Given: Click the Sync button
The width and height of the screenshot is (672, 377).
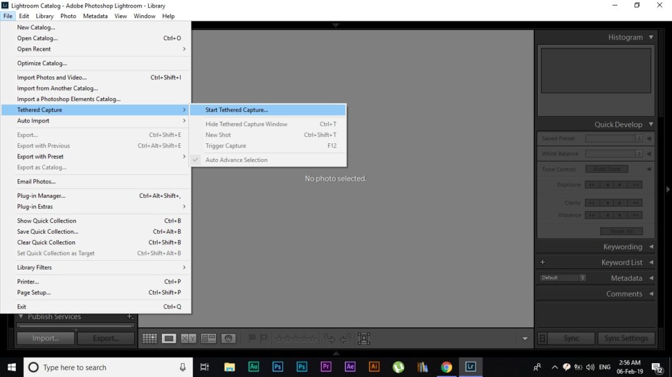Looking at the screenshot, I should pos(571,338).
